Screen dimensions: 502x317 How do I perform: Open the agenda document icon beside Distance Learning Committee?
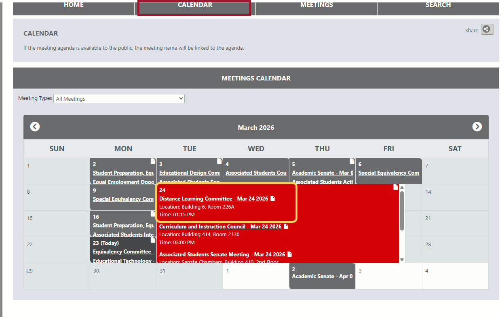point(272,199)
